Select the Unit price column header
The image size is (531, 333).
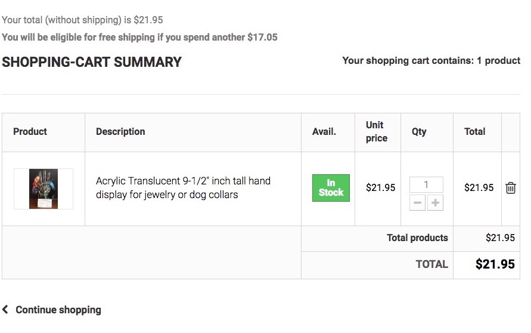[x=376, y=131]
